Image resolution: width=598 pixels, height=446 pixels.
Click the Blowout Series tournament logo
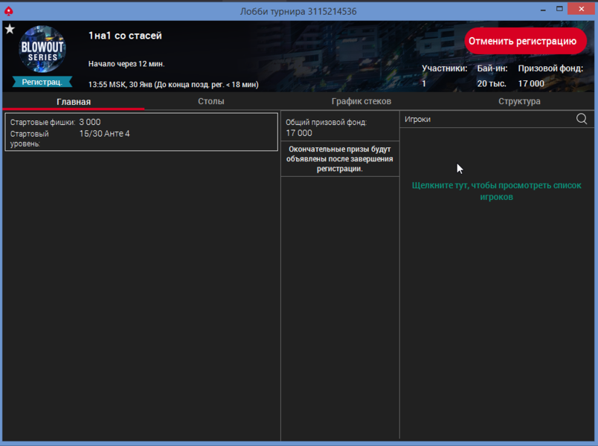42,50
